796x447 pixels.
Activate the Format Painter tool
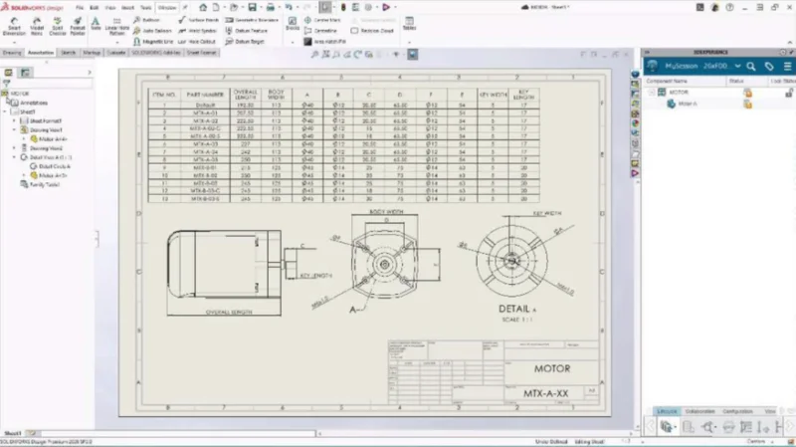(x=78, y=26)
